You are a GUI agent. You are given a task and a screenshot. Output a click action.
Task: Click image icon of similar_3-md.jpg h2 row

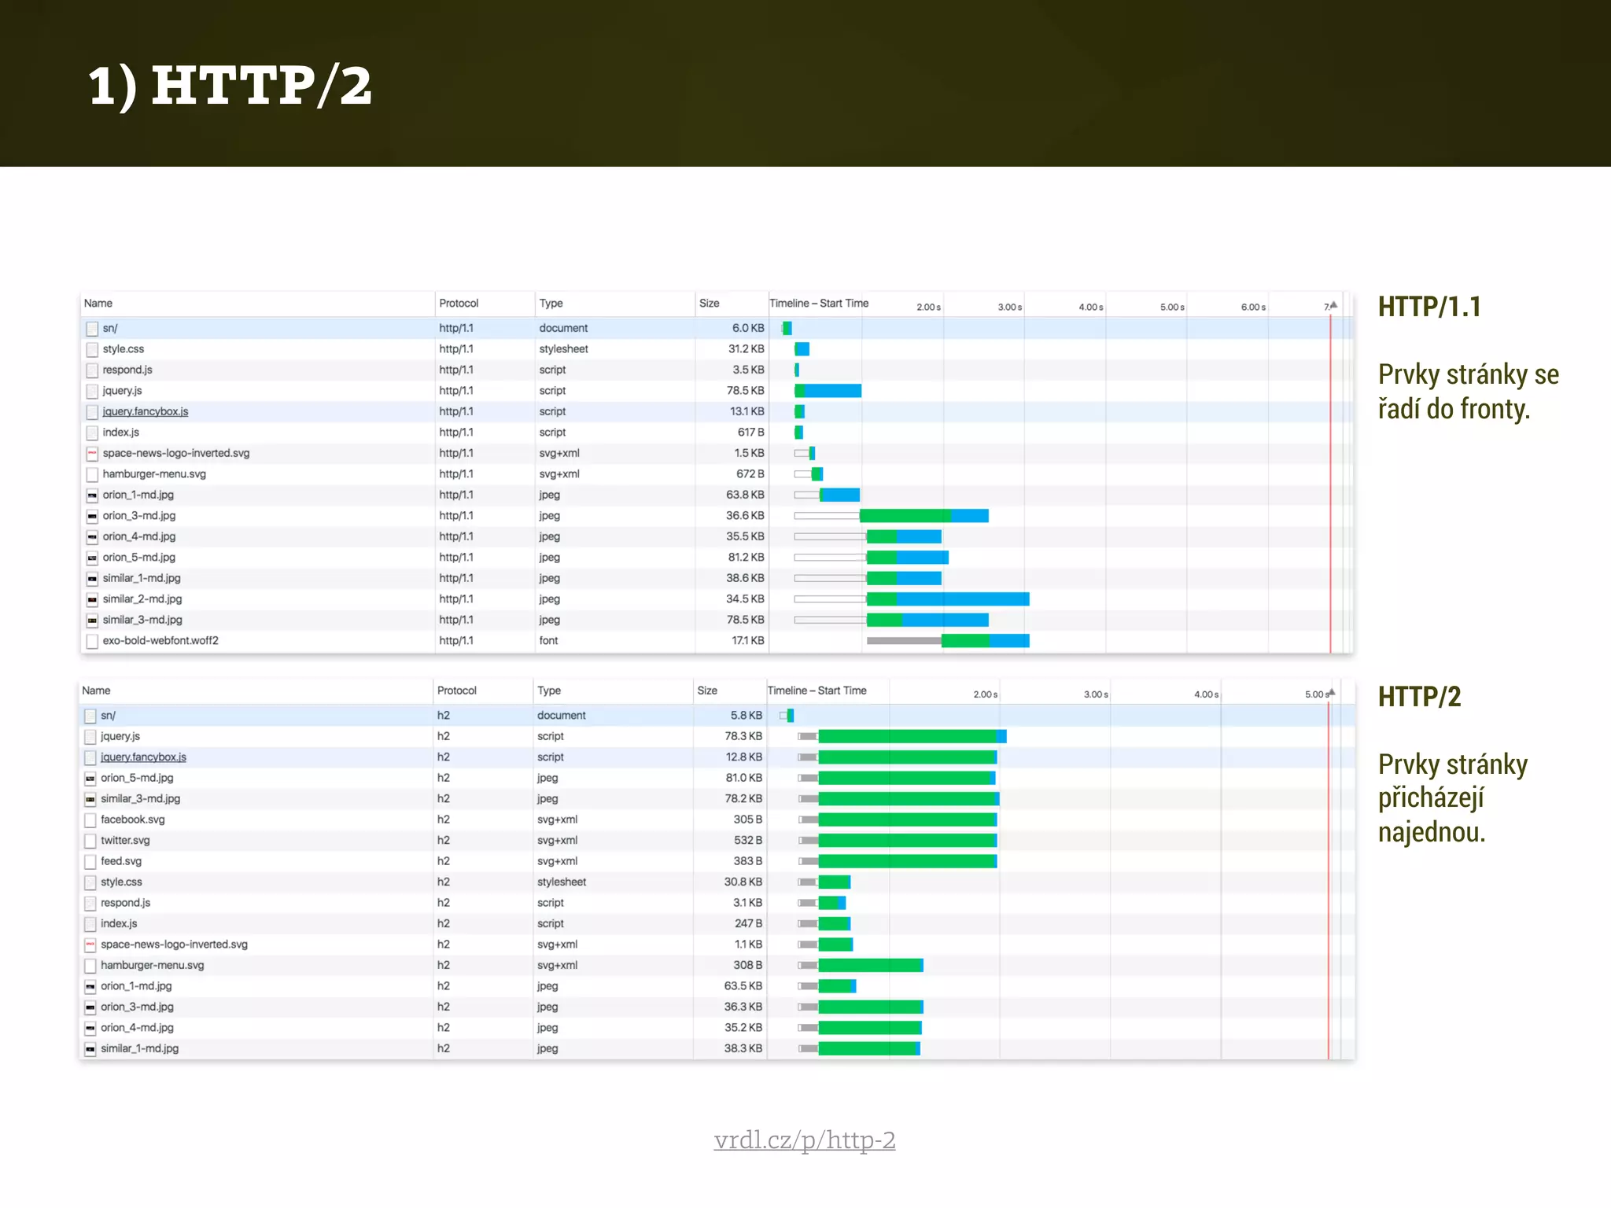[90, 799]
